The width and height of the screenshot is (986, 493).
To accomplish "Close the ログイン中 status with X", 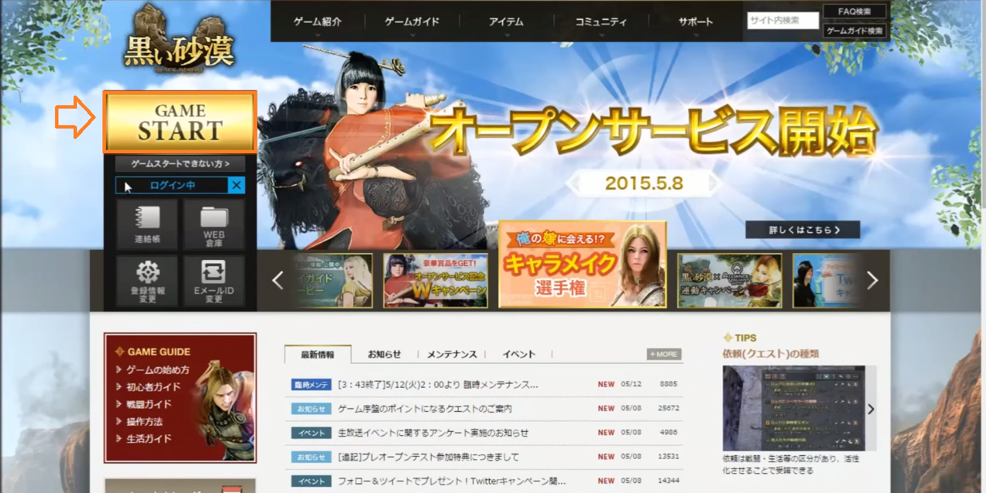I will (x=237, y=185).
